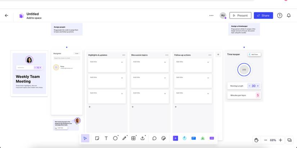Add card below Discussion topics column
Screen dimensions: 297x148
point(132,107)
